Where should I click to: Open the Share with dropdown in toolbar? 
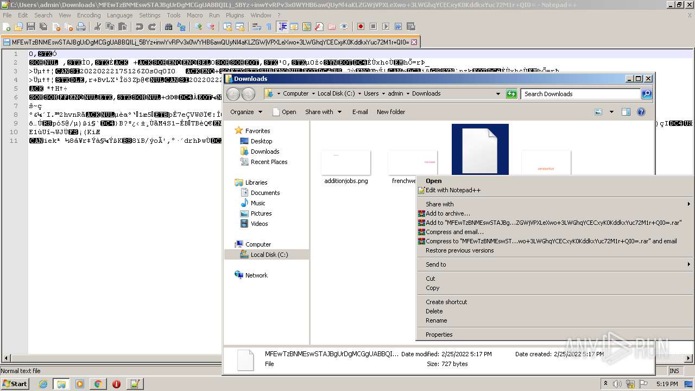(x=323, y=112)
